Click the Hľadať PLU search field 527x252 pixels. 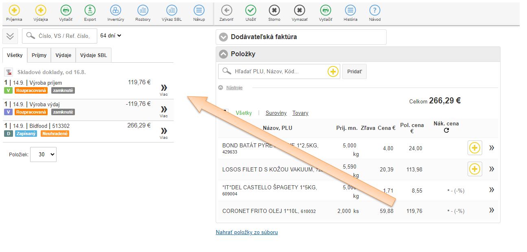[x=279, y=72]
